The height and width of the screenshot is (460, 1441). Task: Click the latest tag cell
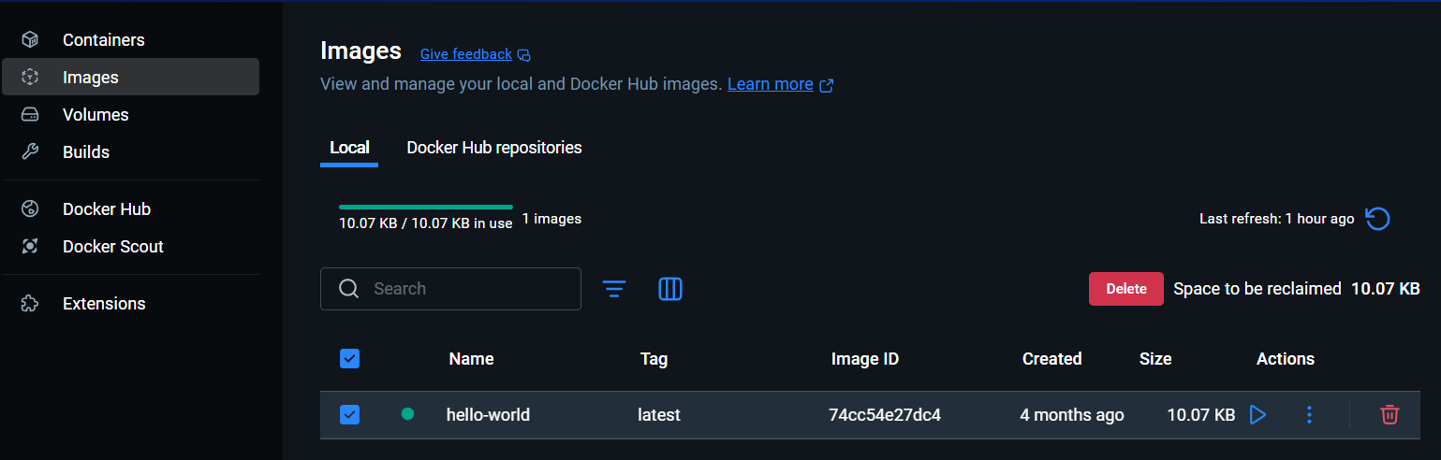tap(659, 414)
